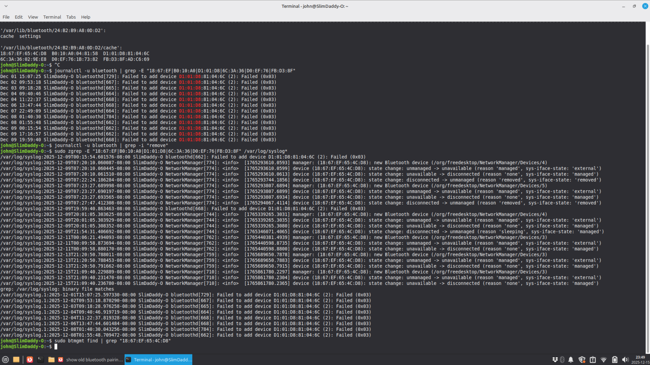The width and height of the screenshot is (650, 365).
Task: Click the security shield update icon
Action: pyautogui.click(x=582, y=359)
